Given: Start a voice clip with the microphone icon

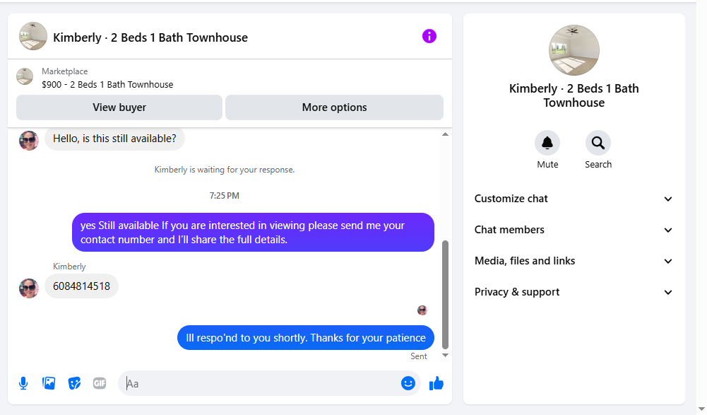Looking at the screenshot, I should 23,383.
